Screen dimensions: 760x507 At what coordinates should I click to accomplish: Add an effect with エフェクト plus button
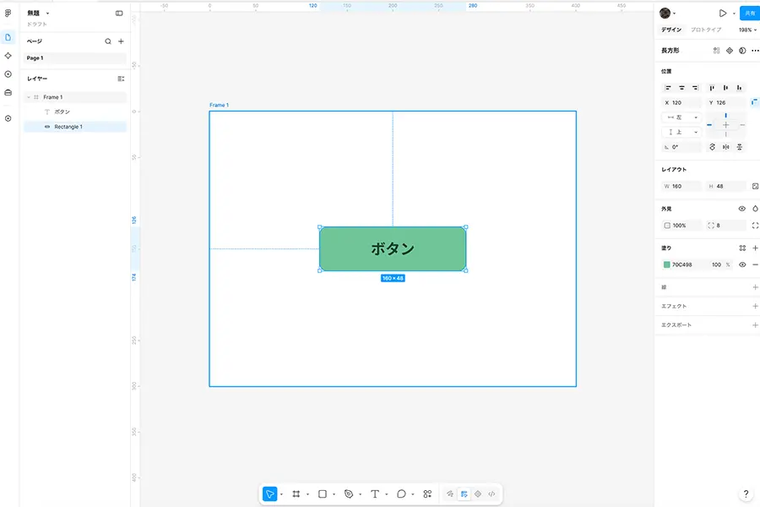pos(755,306)
